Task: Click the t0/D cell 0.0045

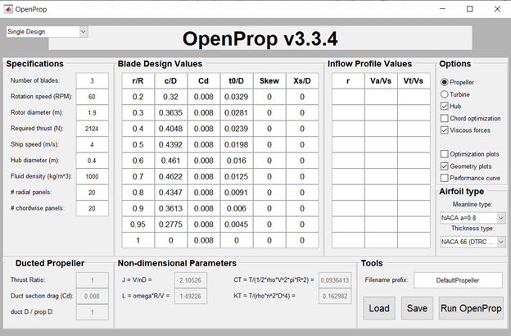Action: [237, 225]
